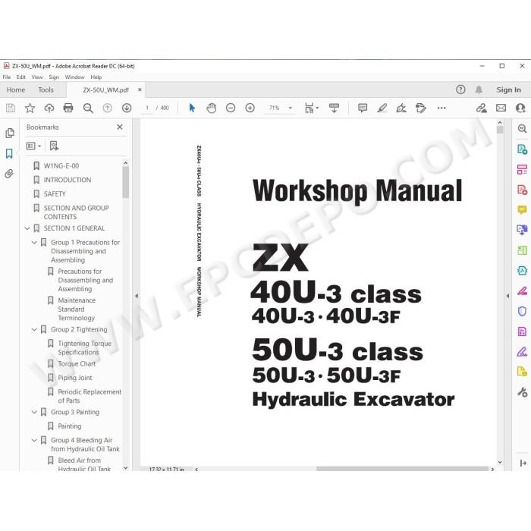Screen dimensions: 531x531
Task: Close the ZX-50U_WM.pdf tab
Action: (x=140, y=90)
